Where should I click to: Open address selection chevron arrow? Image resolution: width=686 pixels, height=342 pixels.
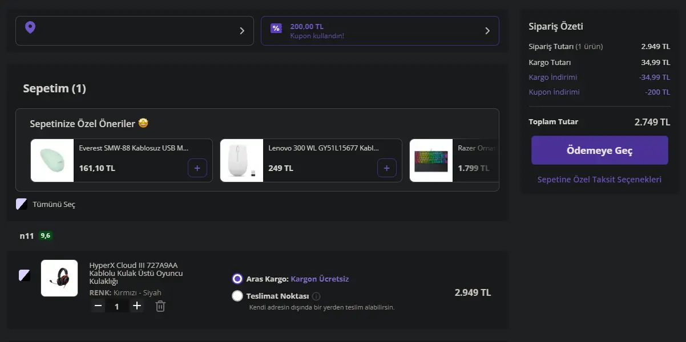(x=242, y=31)
